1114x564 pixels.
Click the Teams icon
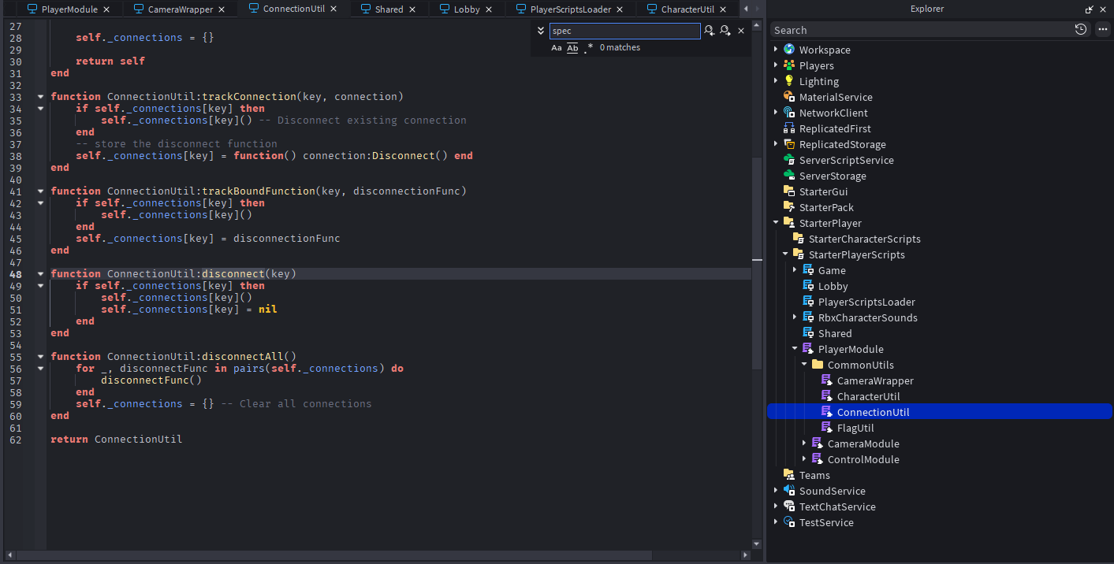tap(789, 474)
